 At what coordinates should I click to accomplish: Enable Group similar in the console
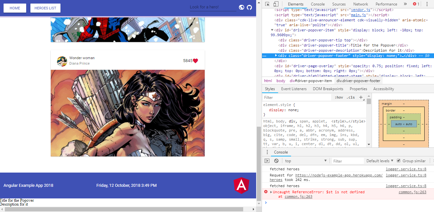point(399,161)
